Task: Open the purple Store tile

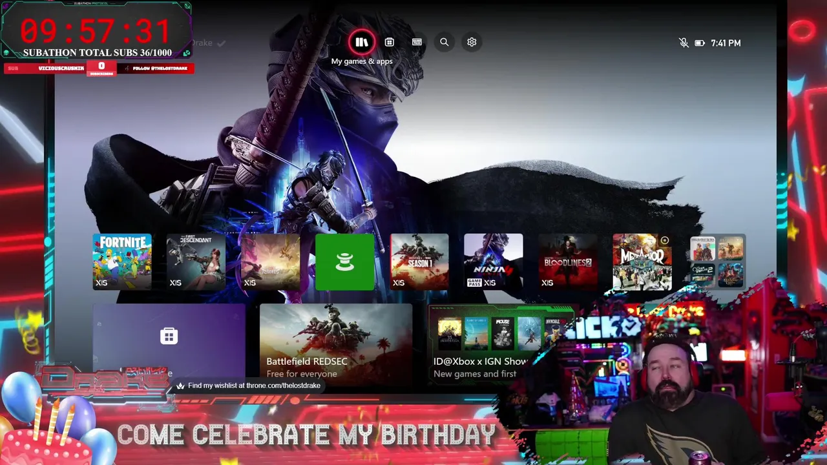Action: 169,342
